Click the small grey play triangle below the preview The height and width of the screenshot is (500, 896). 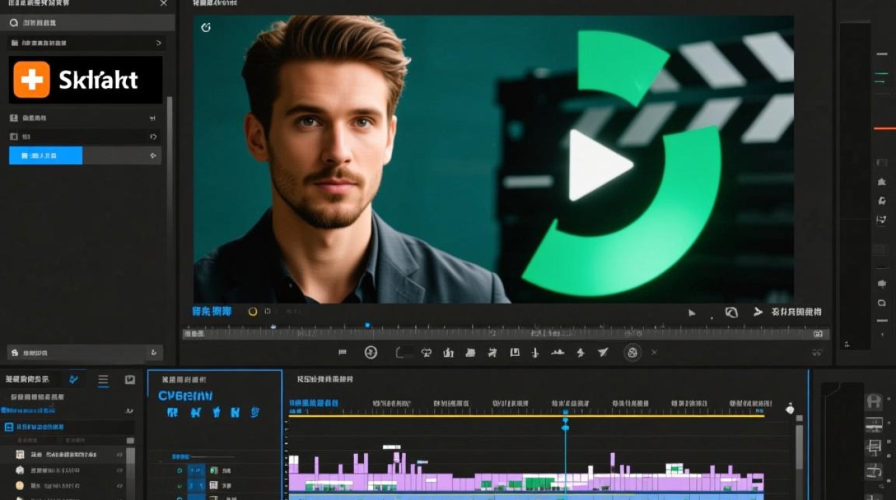pos(692,312)
